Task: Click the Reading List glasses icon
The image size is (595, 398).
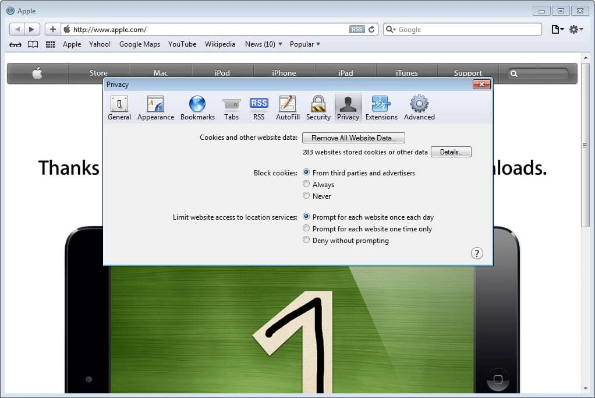Action: tap(16, 44)
